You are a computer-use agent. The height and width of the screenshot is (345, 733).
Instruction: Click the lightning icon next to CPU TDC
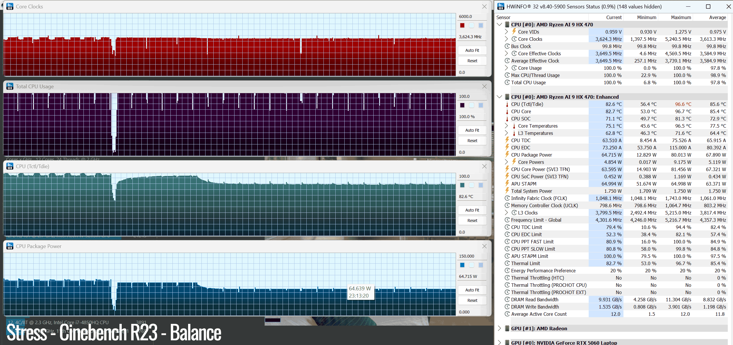click(507, 140)
